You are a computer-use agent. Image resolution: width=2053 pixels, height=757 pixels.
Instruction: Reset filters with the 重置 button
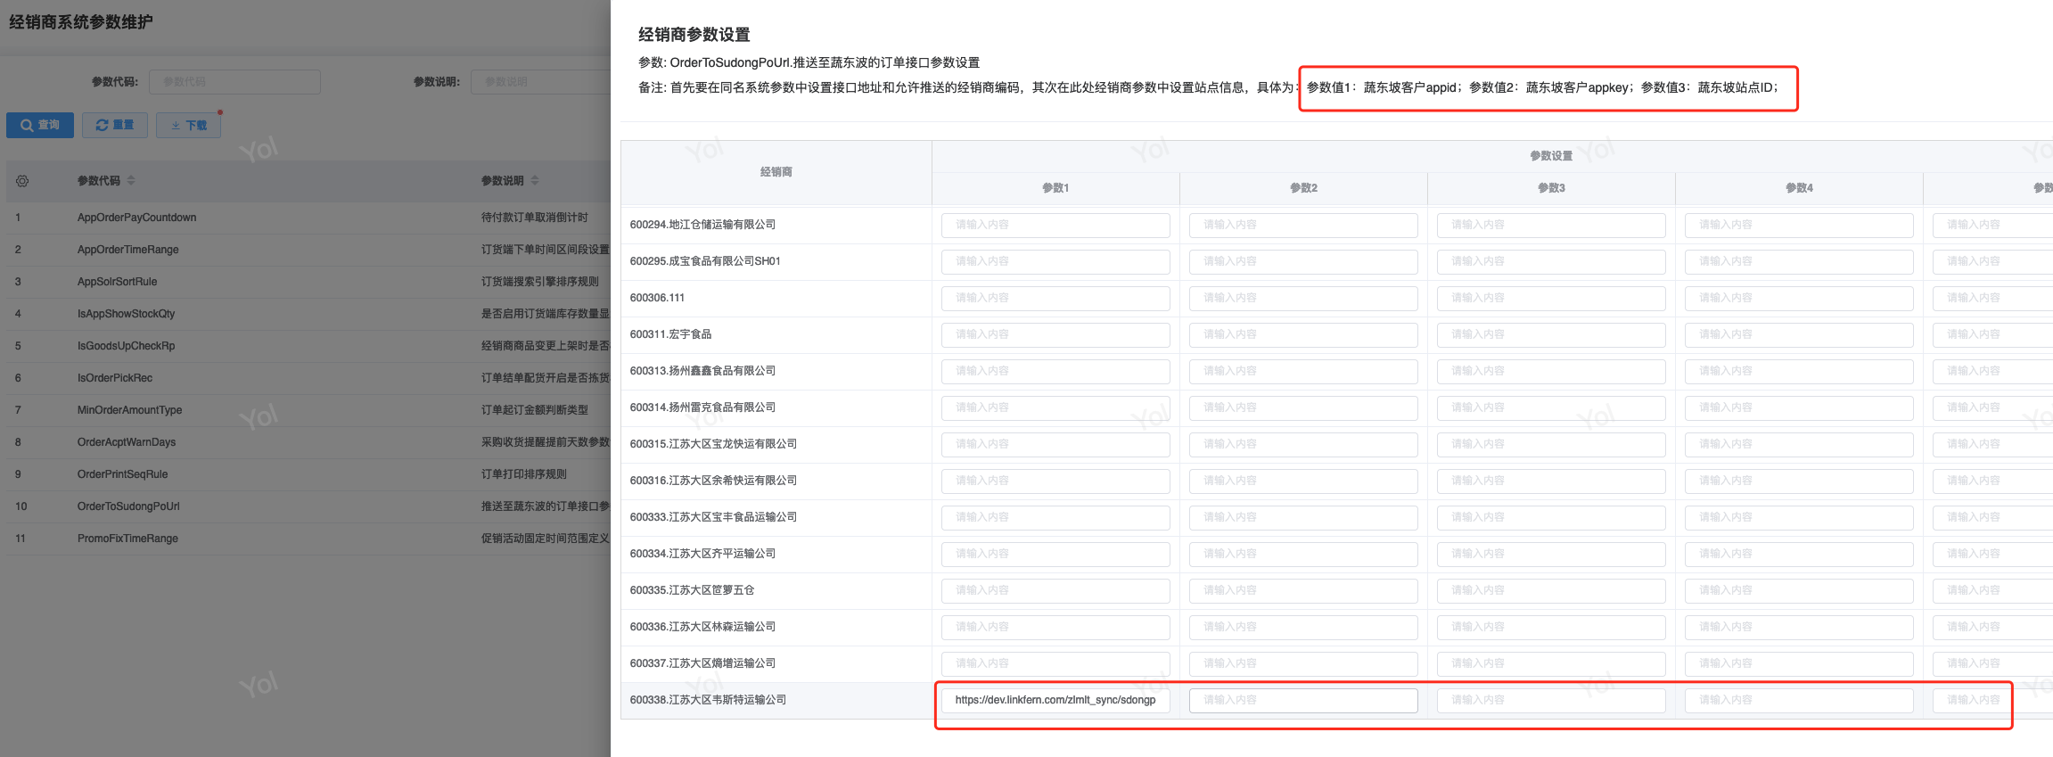115,125
